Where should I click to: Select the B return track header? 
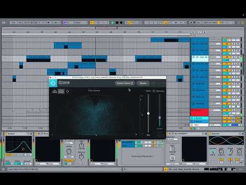point(199,121)
